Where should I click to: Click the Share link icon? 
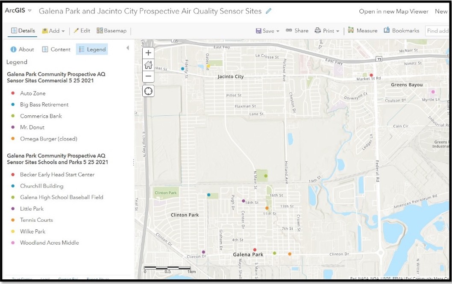click(x=297, y=31)
